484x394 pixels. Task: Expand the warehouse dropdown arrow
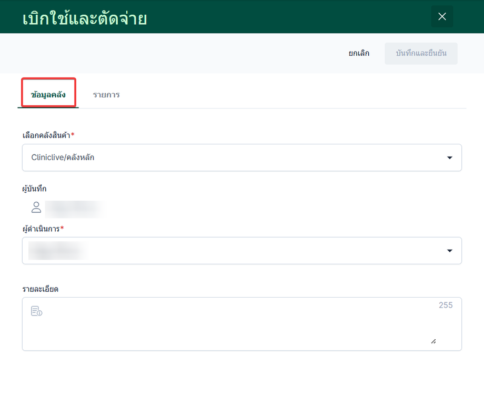tap(450, 157)
